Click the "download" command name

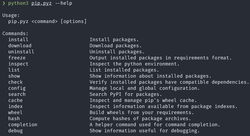(x=20, y=46)
